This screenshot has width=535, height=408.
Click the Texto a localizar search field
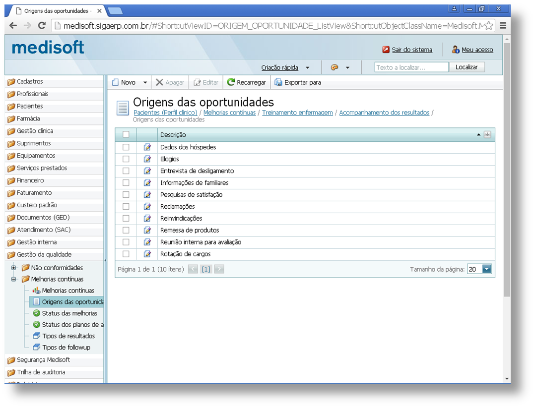(x=411, y=67)
